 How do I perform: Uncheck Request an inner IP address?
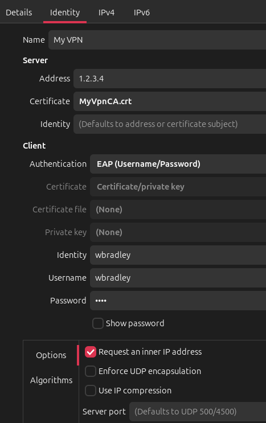[x=91, y=352]
